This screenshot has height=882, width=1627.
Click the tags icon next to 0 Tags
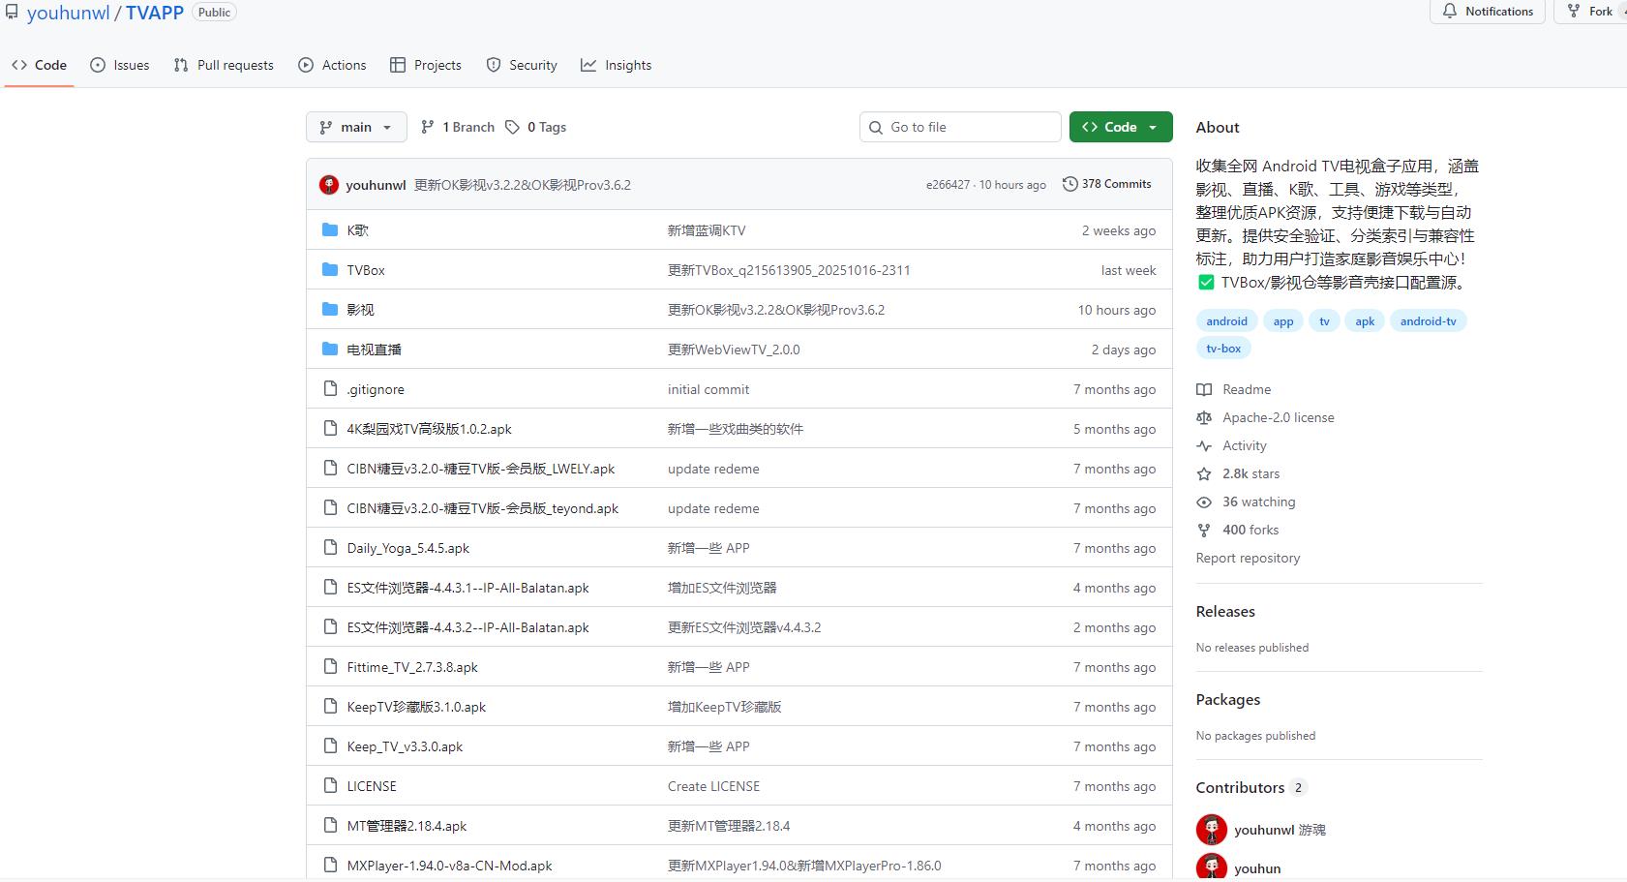coord(514,126)
